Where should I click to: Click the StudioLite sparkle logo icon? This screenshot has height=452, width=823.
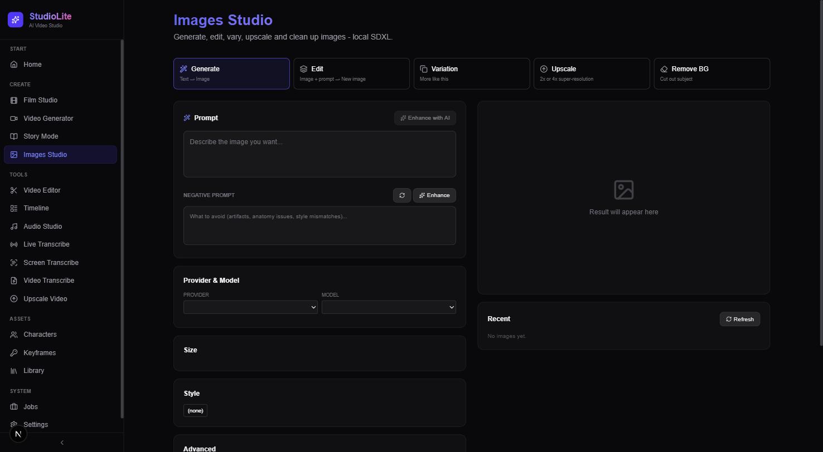[16, 20]
